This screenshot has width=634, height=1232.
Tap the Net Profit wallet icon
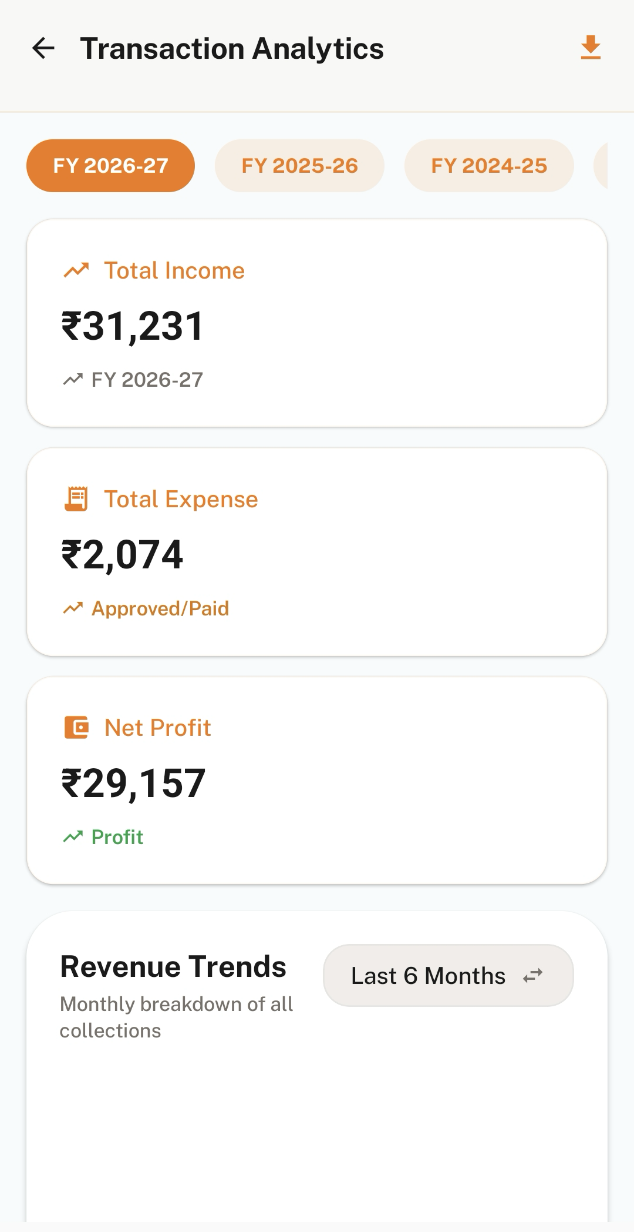point(76,728)
